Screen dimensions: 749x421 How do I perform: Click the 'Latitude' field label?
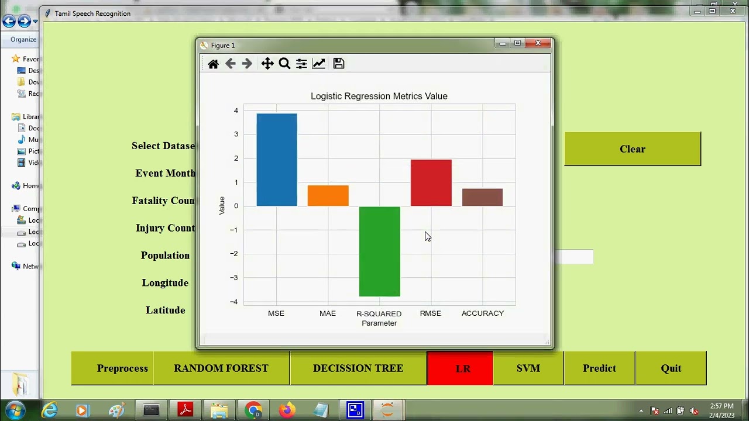[165, 310]
